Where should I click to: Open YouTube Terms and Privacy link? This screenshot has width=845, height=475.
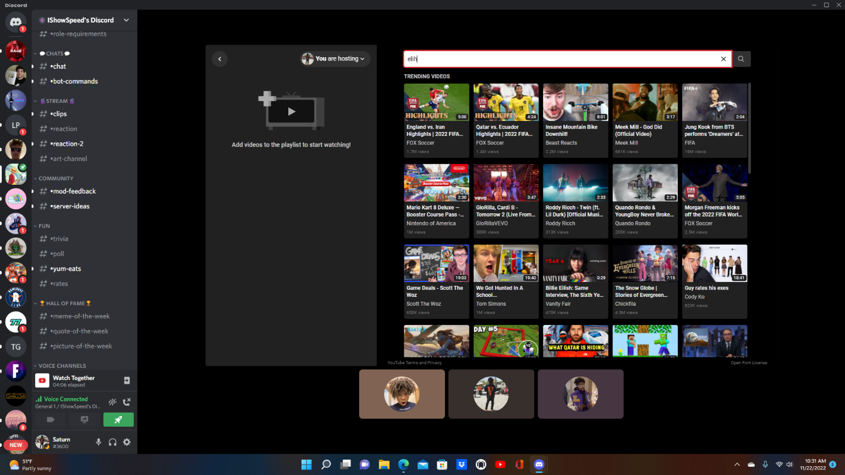coord(414,363)
